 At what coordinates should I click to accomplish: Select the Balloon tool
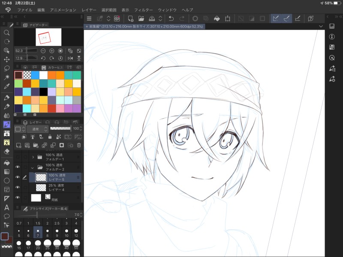pyautogui.click(x=7, y=216)
